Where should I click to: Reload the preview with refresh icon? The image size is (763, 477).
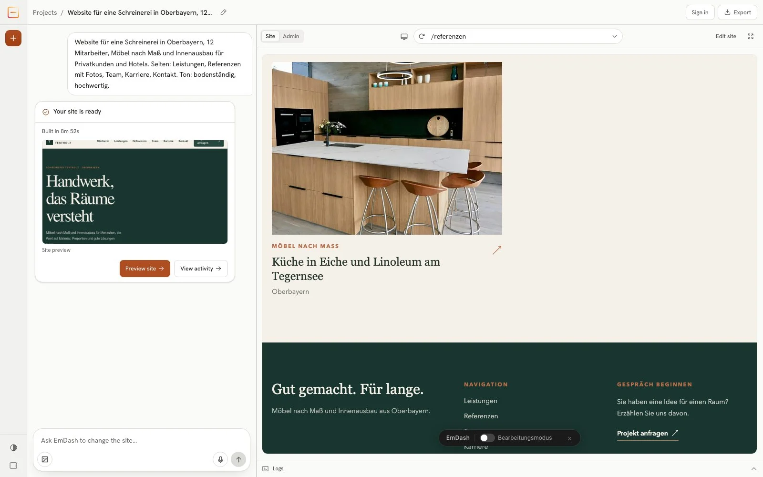coord(422,36)
